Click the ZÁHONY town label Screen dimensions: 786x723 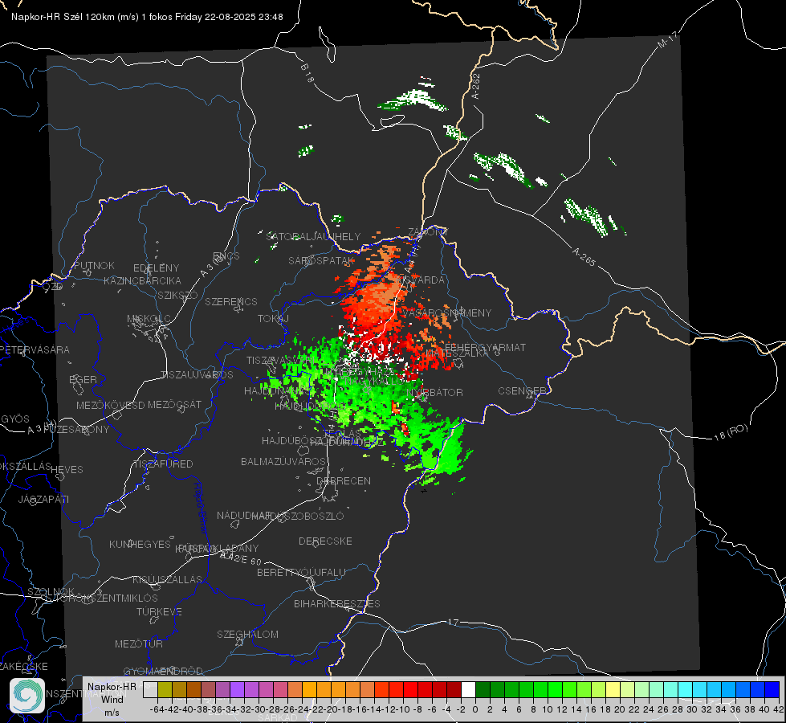click(x=428, y=232)
